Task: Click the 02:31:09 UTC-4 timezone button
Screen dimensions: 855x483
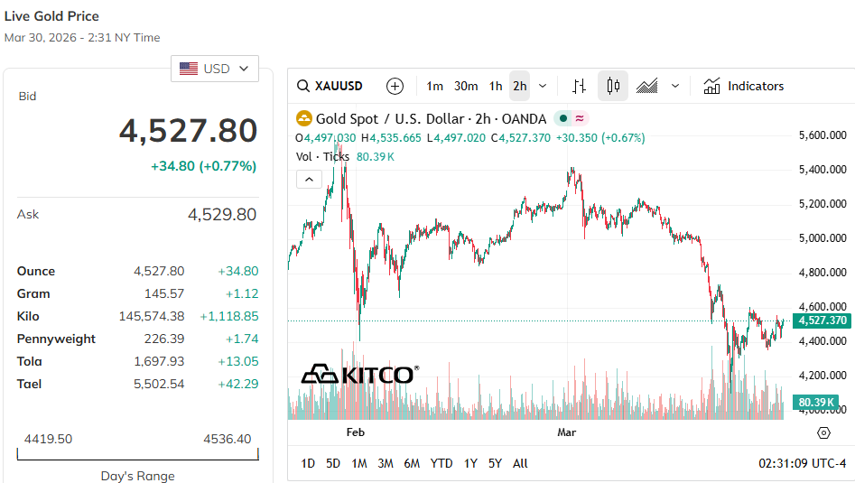Action: click(802, 463)
